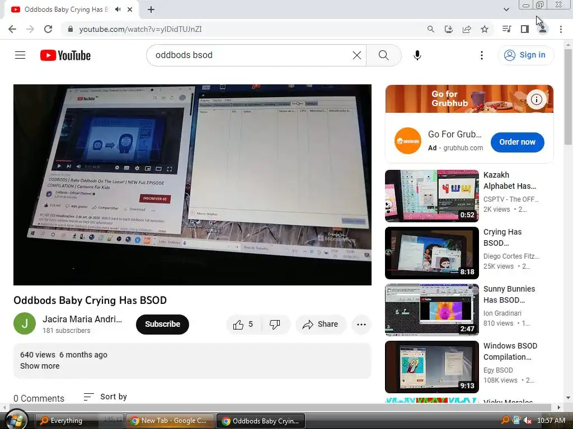
Task: Open Crying Has BSOD video thumbnail
Action: [x=432, y=253]
